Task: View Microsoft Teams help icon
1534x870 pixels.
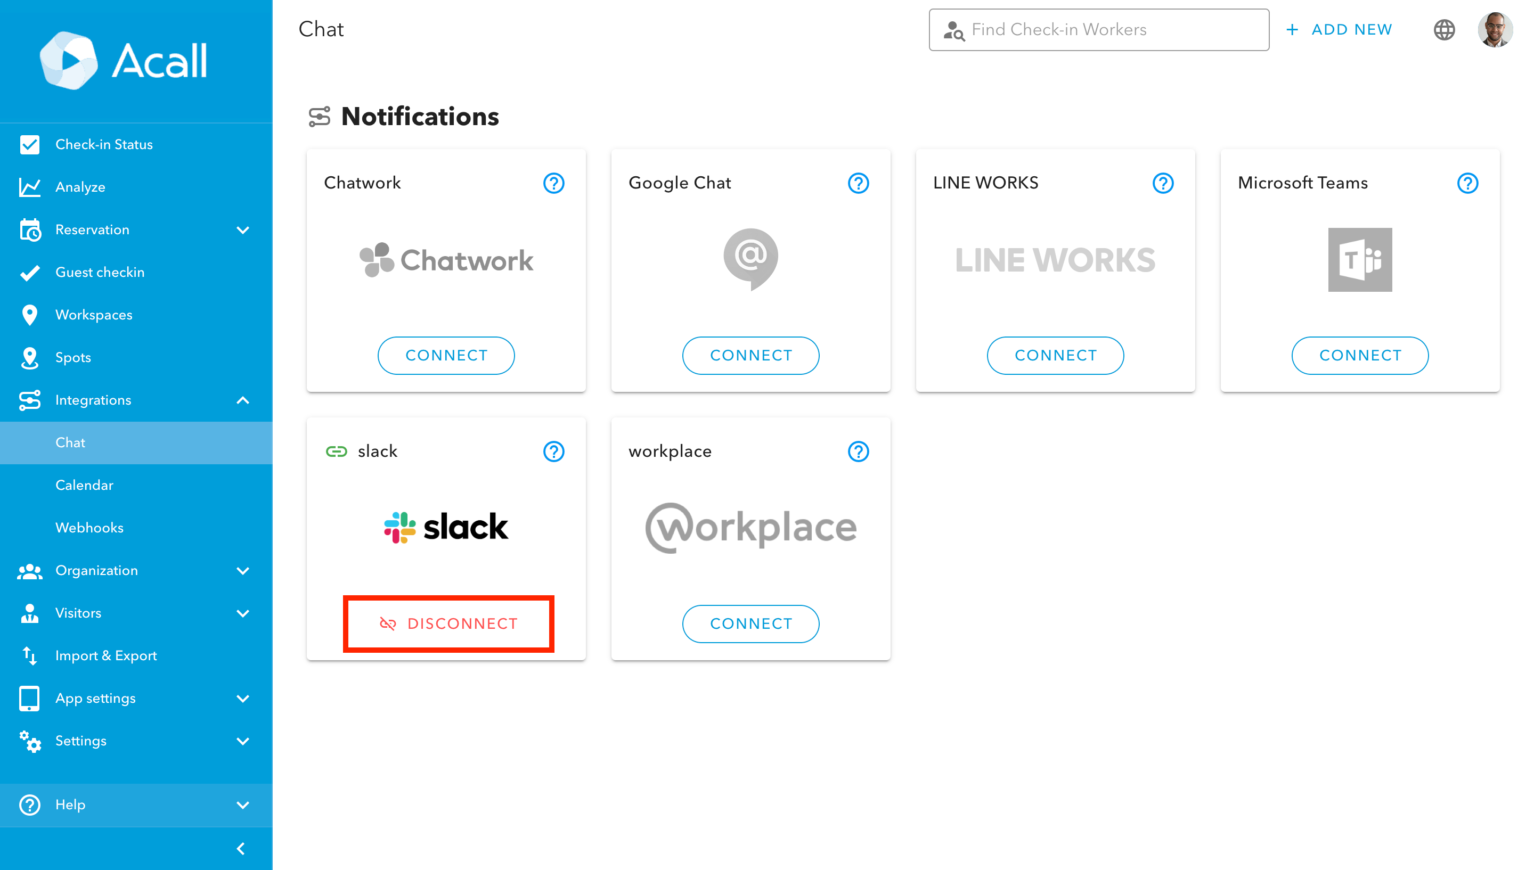Action: pos(1467,183)
